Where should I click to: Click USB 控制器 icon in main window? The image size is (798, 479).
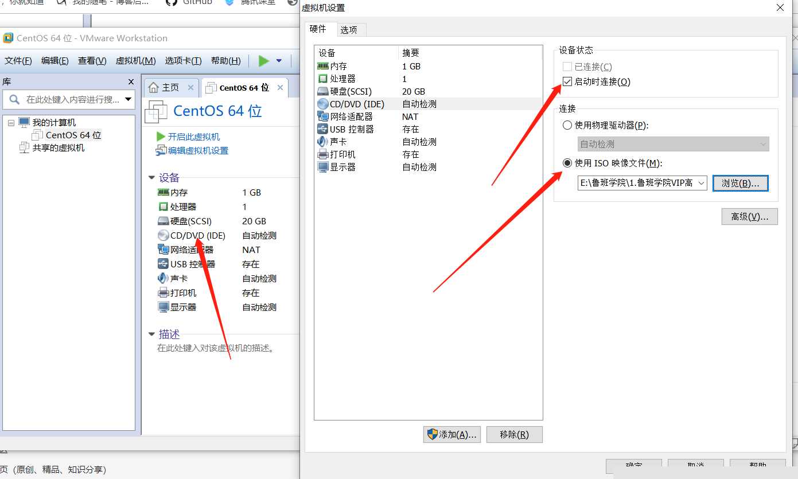point(163,264)
